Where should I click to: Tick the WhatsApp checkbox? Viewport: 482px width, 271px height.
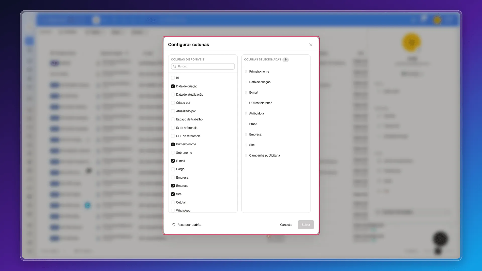pos(173,211)
